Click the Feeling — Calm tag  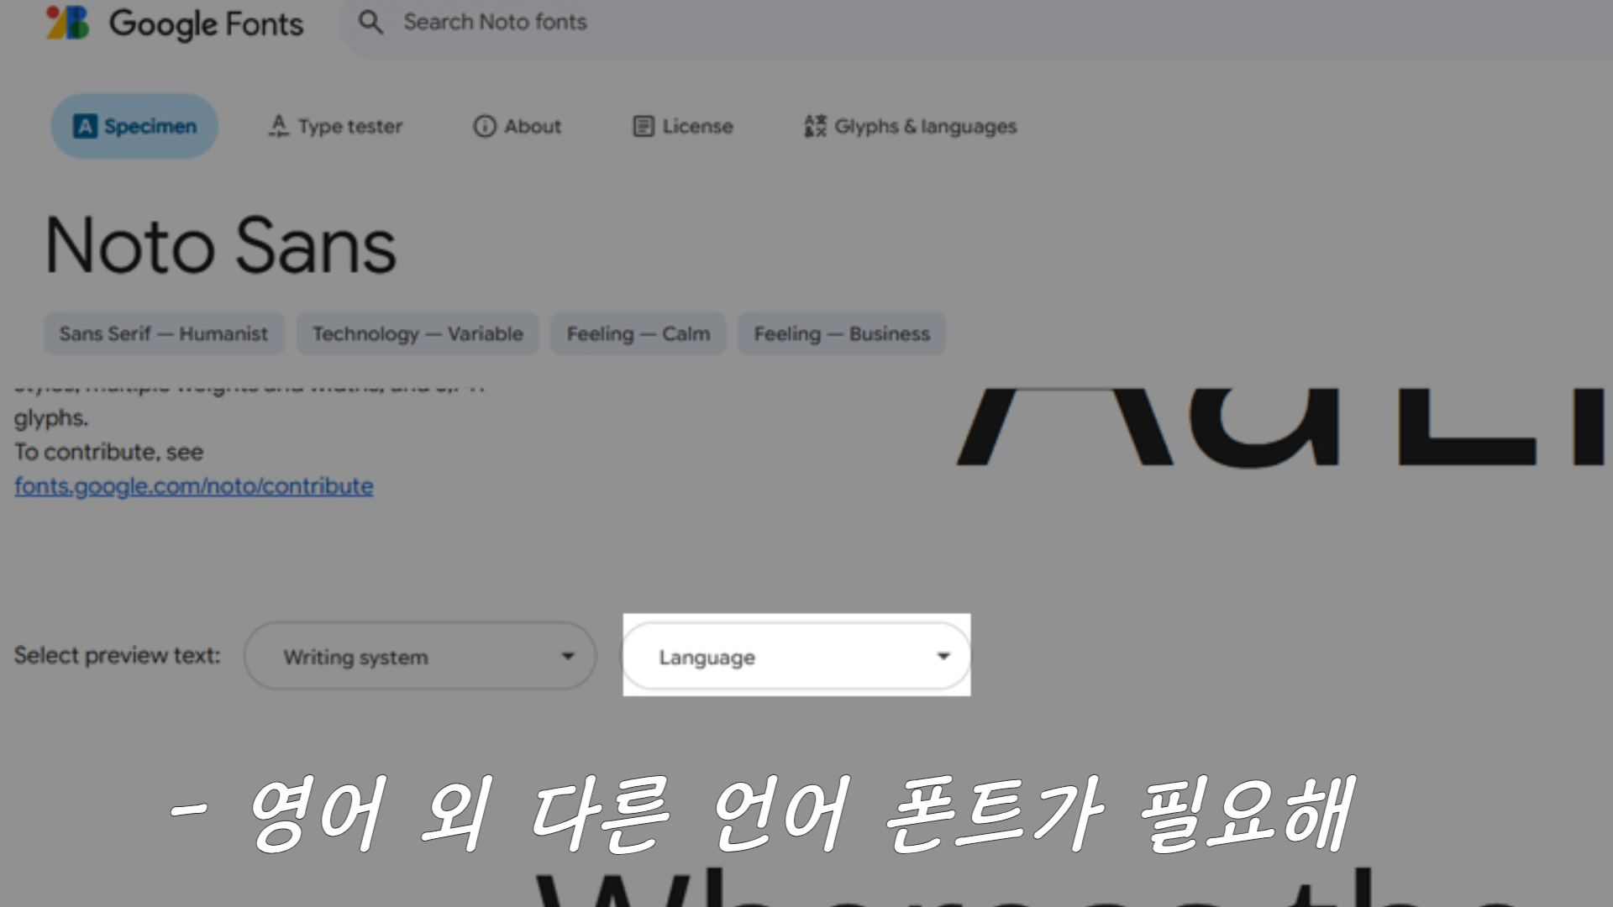coord(638,333)
